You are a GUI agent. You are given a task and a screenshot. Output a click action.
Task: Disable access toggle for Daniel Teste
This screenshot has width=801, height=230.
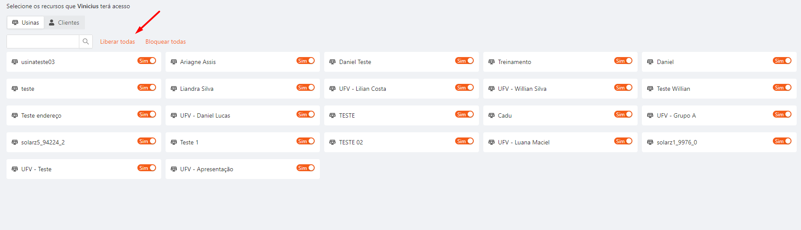(x=464, y=61)
